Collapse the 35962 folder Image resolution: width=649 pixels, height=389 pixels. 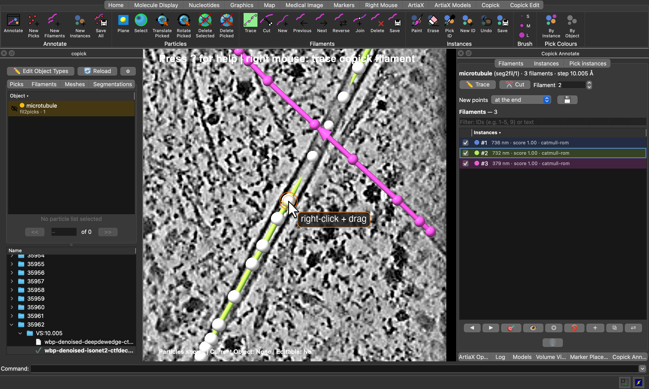[x=12, y=324]
